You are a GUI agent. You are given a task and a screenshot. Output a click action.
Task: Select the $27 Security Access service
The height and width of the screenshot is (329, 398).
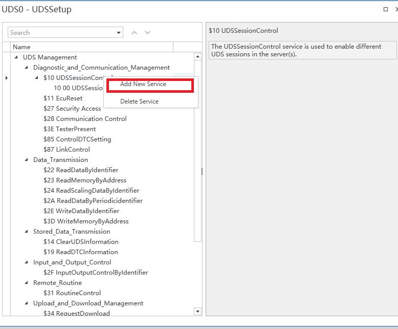(72, 109)
